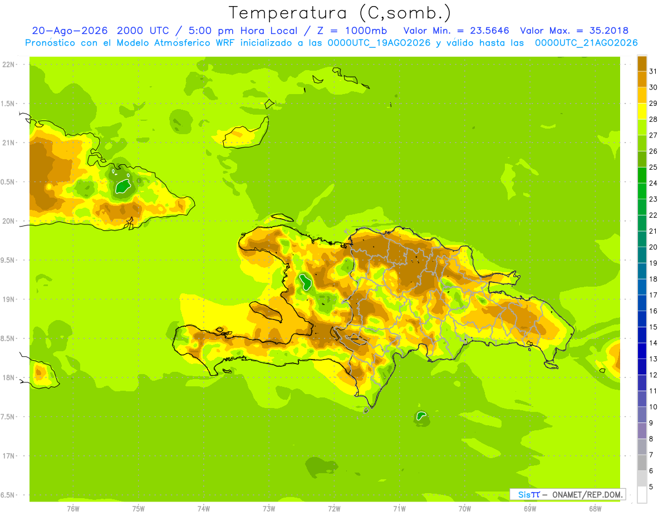The height and width of the screenshot is (516, 668).
Task: Click the "69W" longitude label
Action: click(529, 509)
